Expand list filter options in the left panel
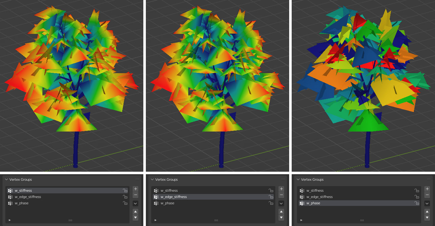Viewport: 435px width, 226px height. [10, 220]
